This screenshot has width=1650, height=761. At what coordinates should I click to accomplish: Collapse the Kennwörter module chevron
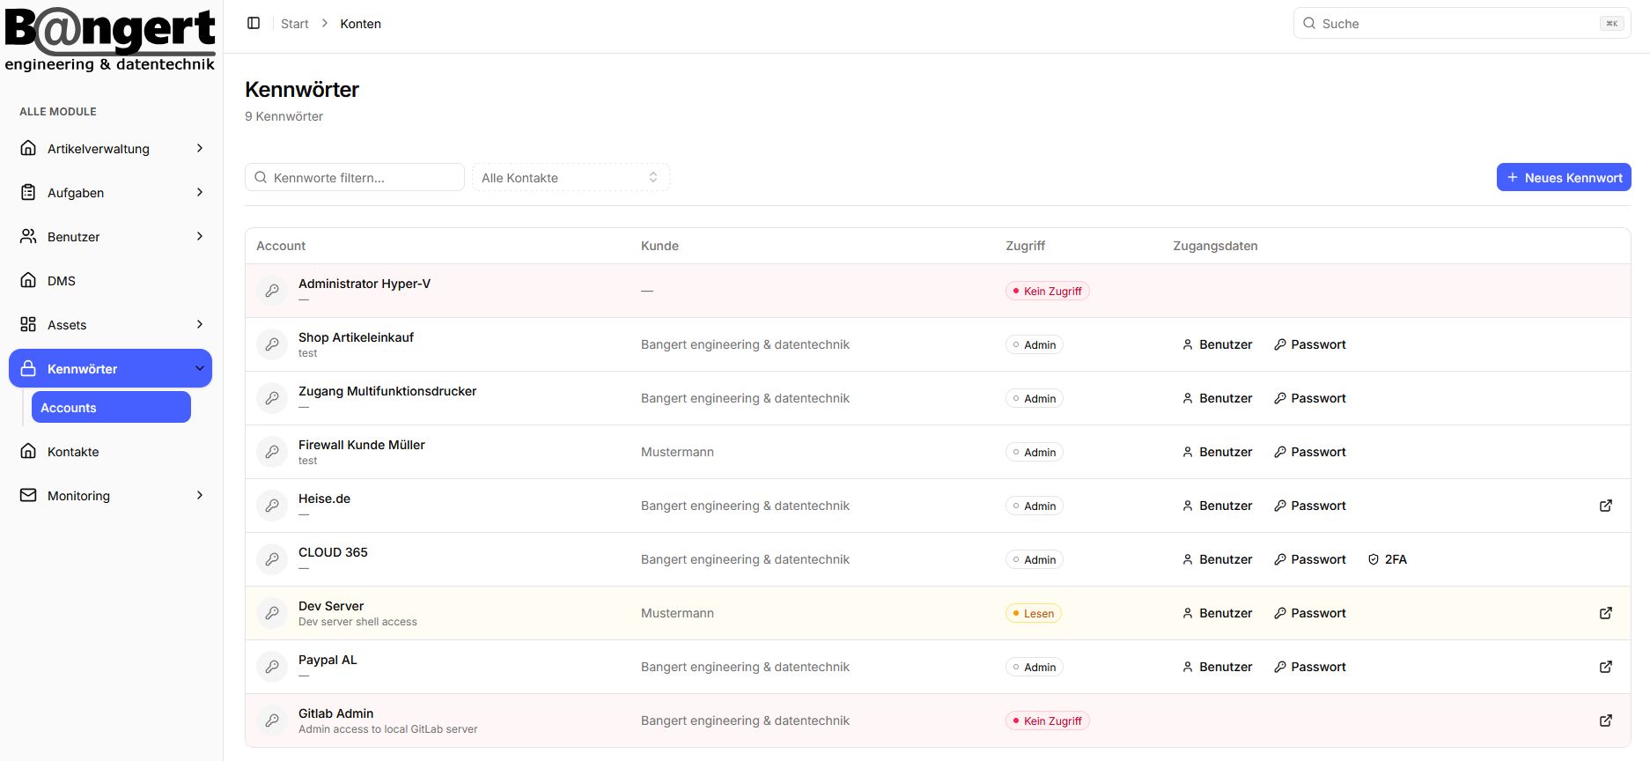200,368
